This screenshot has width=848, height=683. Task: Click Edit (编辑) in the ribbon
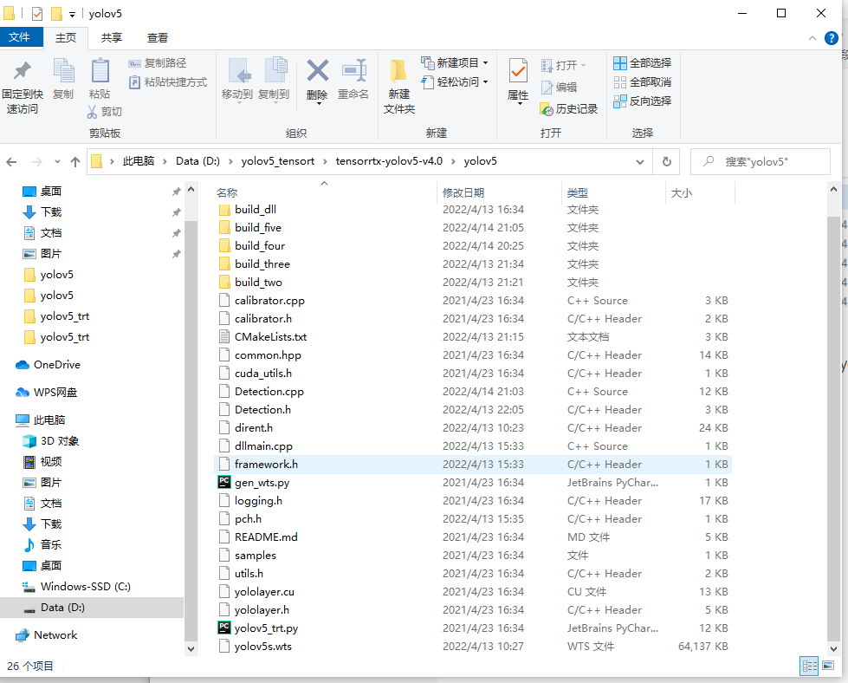coord(560,88)
